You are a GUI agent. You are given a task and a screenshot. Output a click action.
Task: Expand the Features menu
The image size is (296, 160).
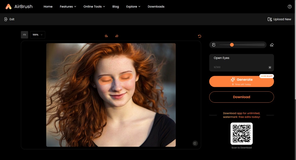(x=68, y=7)
